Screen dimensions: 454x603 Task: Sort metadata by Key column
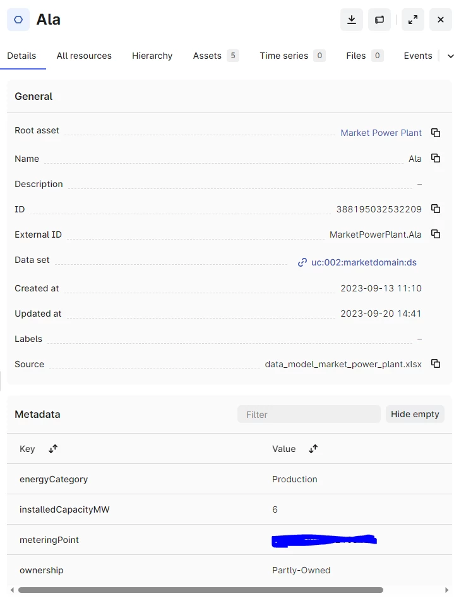[x=53, y=449]
